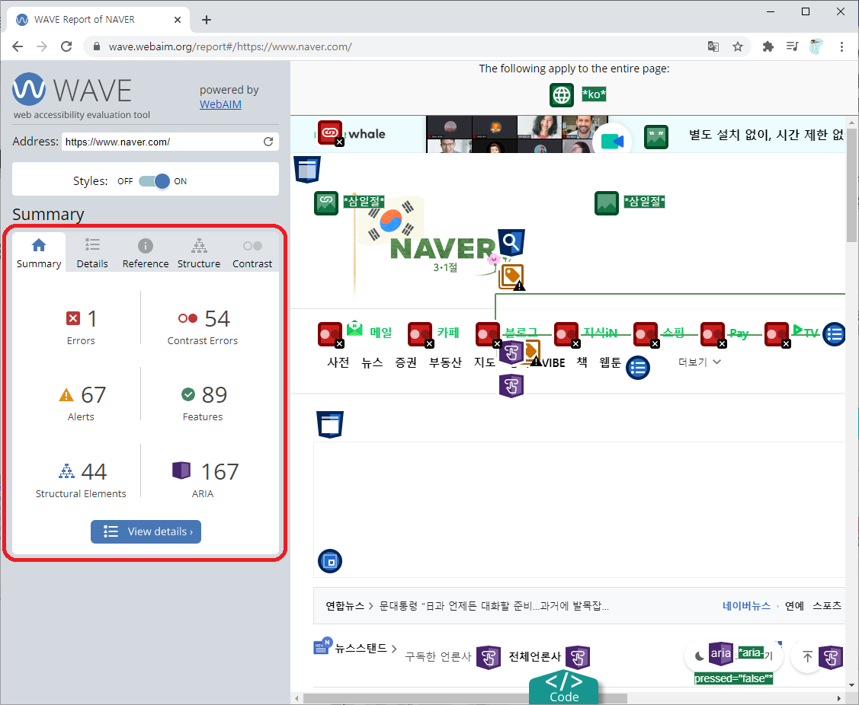This screenshot has width=859, height=705.
Task: Open the 사전 link
Action: 338,362
